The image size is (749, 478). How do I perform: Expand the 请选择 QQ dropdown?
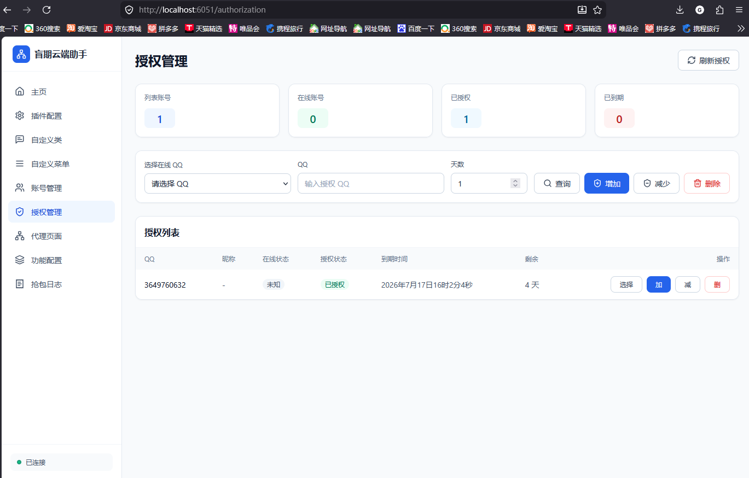[218, 183]
